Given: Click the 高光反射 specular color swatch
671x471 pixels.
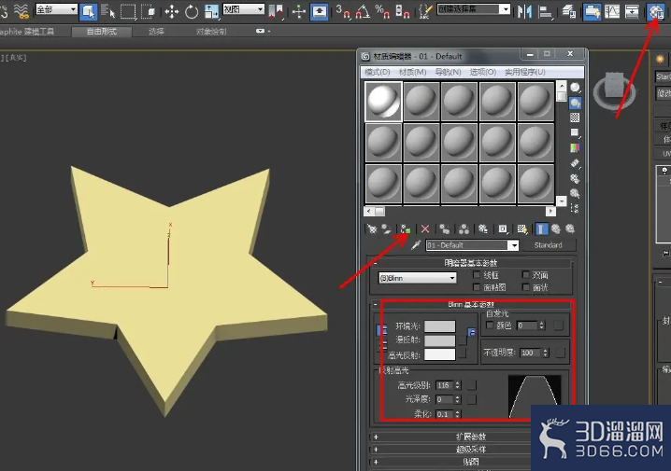Looking at the screenshot, I should click(440, 354).
